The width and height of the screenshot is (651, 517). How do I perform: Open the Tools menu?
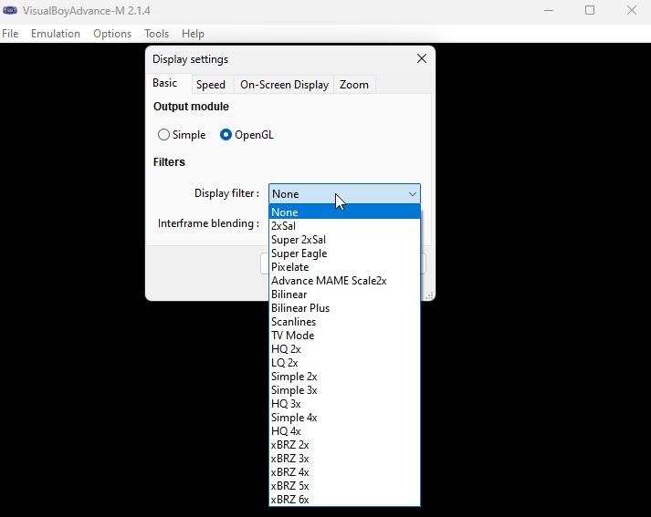156,34
